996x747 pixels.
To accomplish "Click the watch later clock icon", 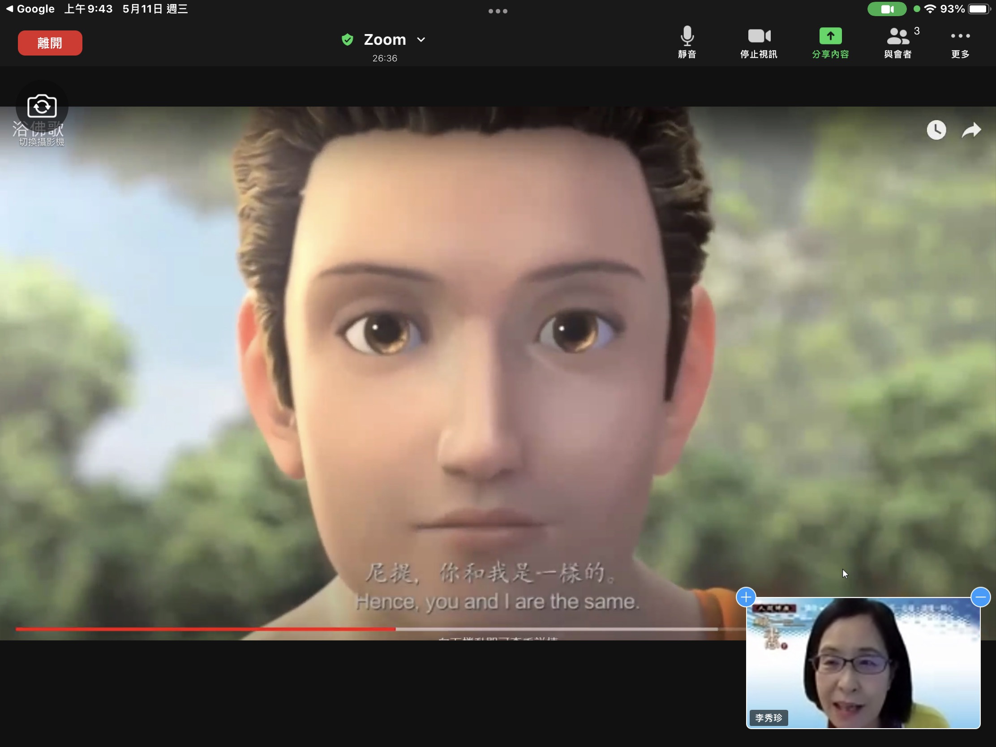I will coord(936,130).
